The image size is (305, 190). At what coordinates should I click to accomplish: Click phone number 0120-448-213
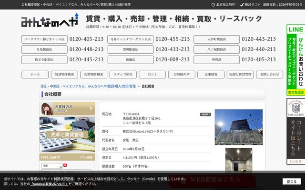point(86,49)
